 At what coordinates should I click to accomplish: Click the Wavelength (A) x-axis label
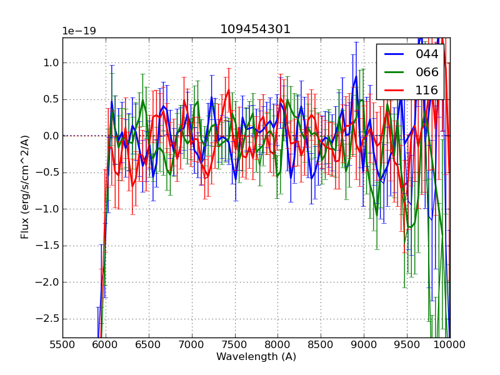(x=256, y=357)
